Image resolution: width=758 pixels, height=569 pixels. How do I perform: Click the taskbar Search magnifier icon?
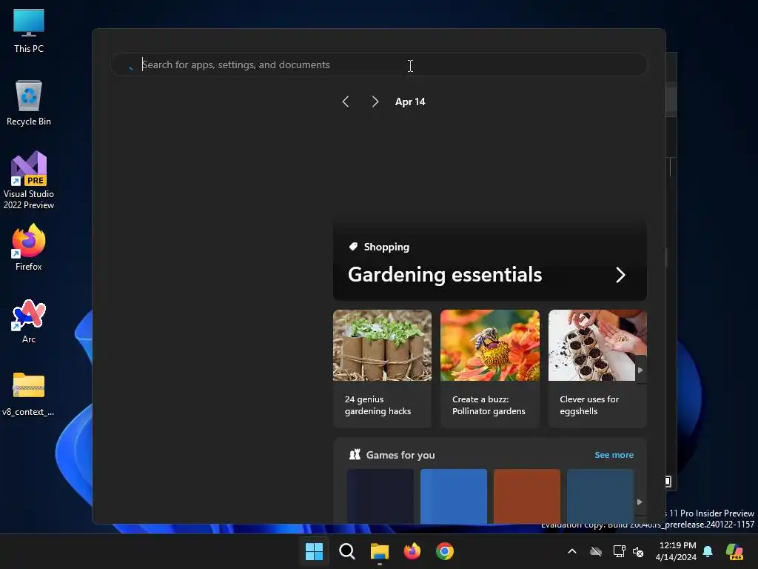[346, 551]
